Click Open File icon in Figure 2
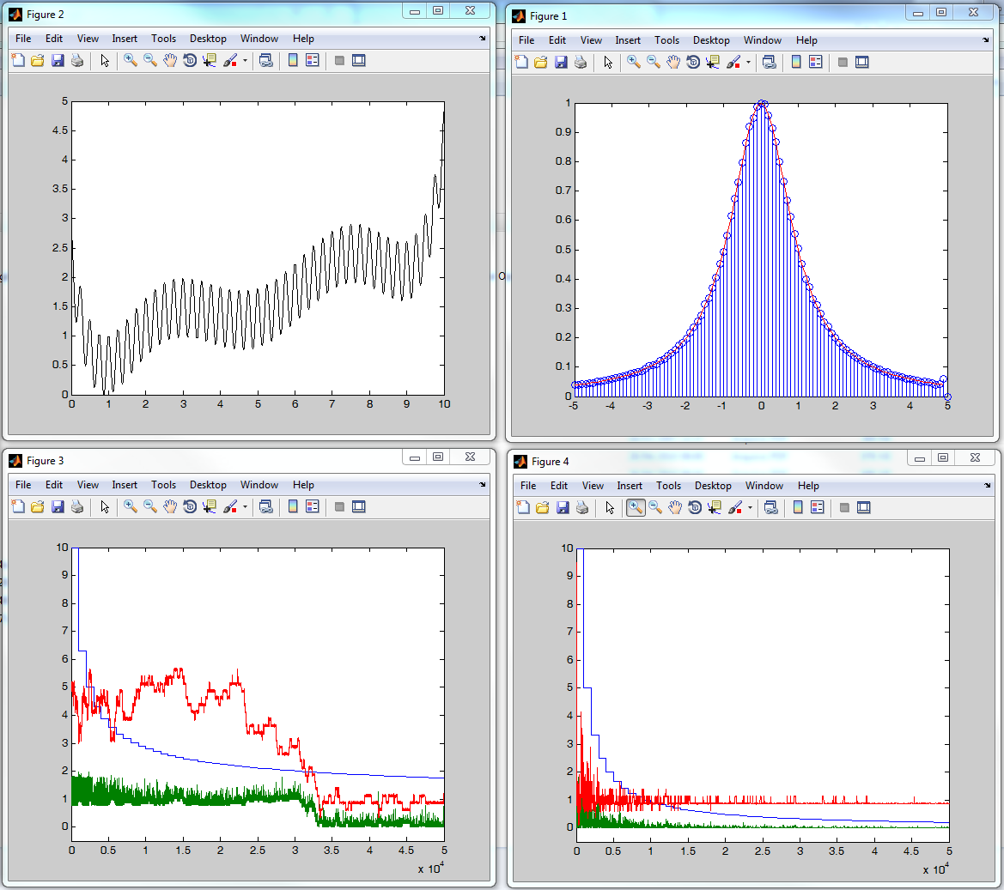Image resolution: width=1004 pixels, height=890 pixels. coord(37,60)
